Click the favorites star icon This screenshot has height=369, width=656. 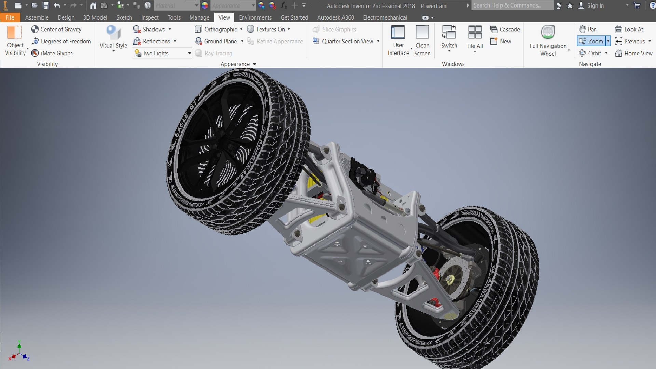[x=570, y=6]
